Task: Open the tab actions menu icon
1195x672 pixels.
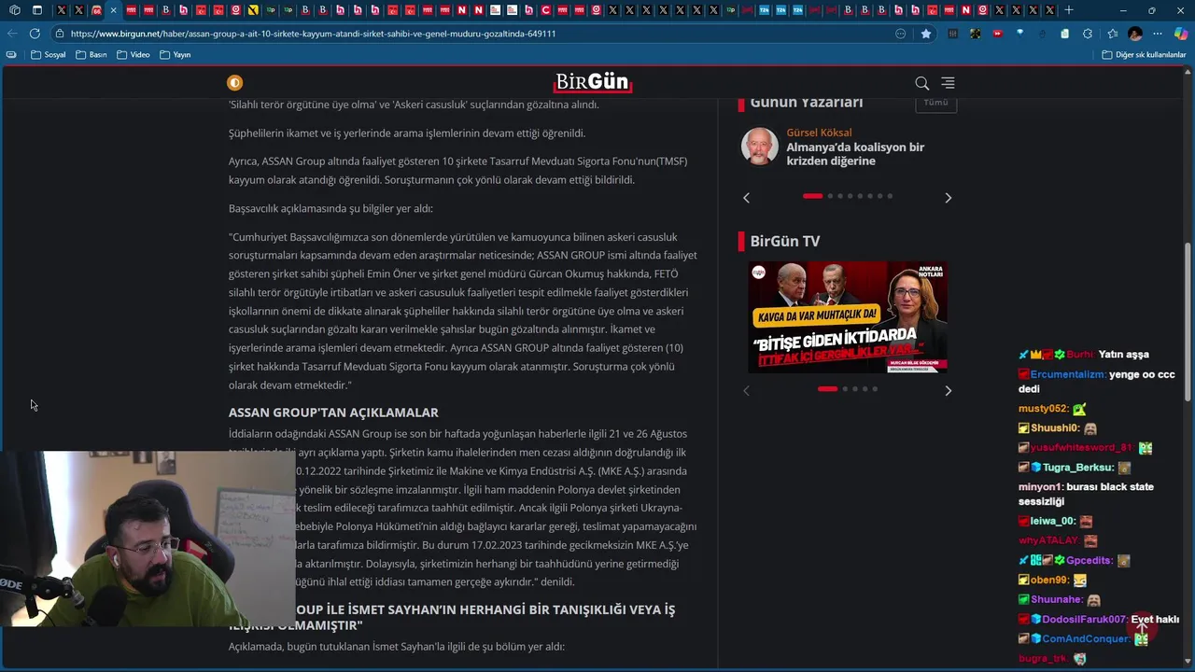Action: click(x=36, y=10)
